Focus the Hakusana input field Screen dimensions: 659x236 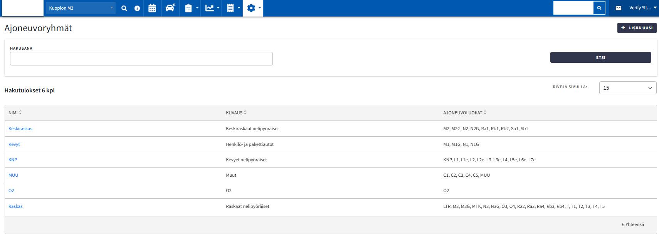(141, 59)
